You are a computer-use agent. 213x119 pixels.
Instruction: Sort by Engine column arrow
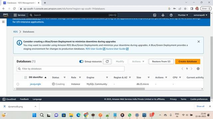[107, 77]
